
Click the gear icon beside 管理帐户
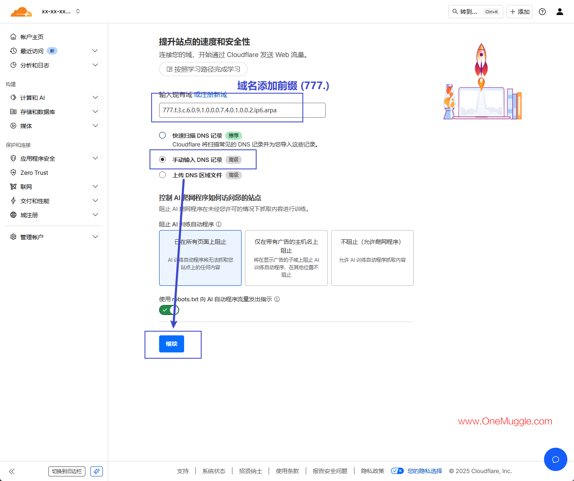[13, 237]
